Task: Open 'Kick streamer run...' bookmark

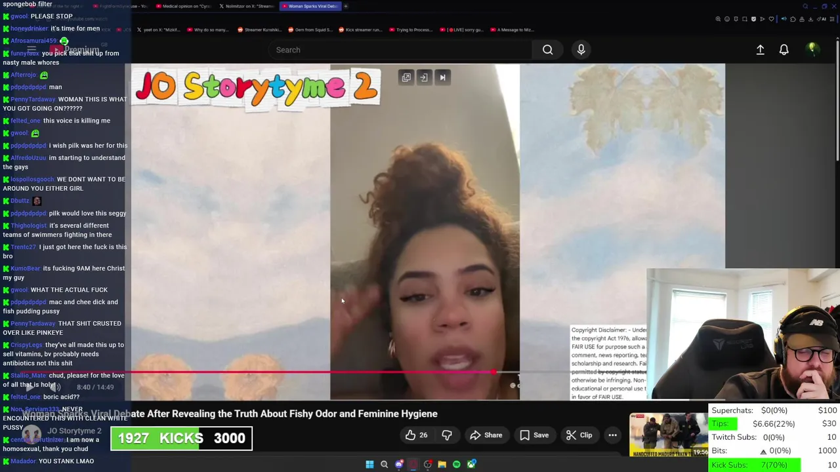Action: coord(360,29)
